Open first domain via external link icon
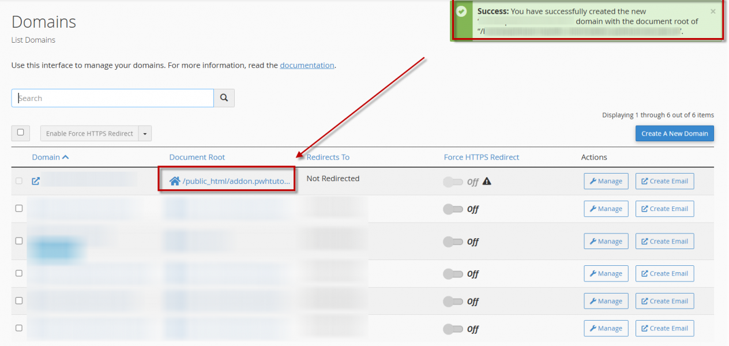Image resolution: width=729 pixels, height=346 pixels. [x=36, y=181]
